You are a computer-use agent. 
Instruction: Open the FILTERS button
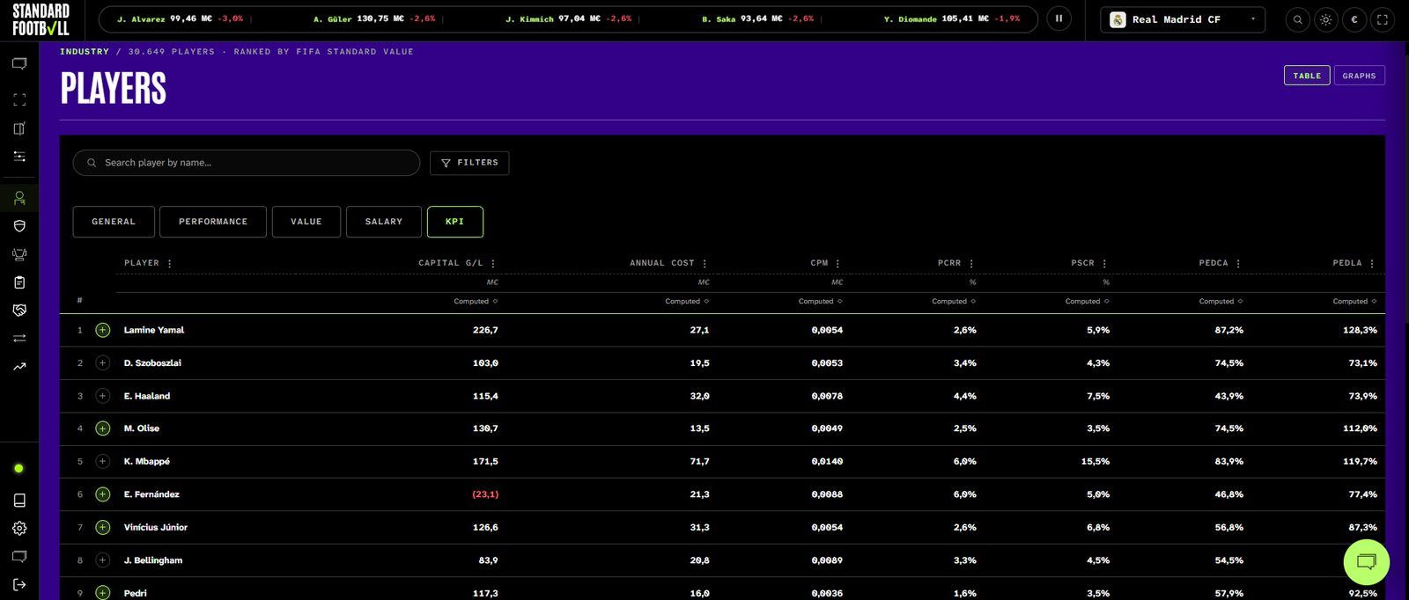click(469, 163)
